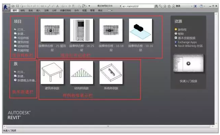Open the 建筑样例族 table thumbnail

pyautogui.click(x=52, y=72)
